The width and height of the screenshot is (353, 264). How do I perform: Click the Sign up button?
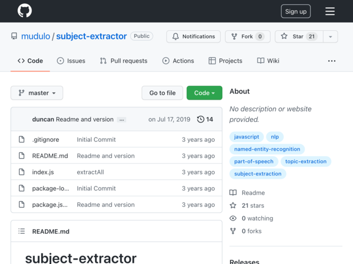click(296, 11)
